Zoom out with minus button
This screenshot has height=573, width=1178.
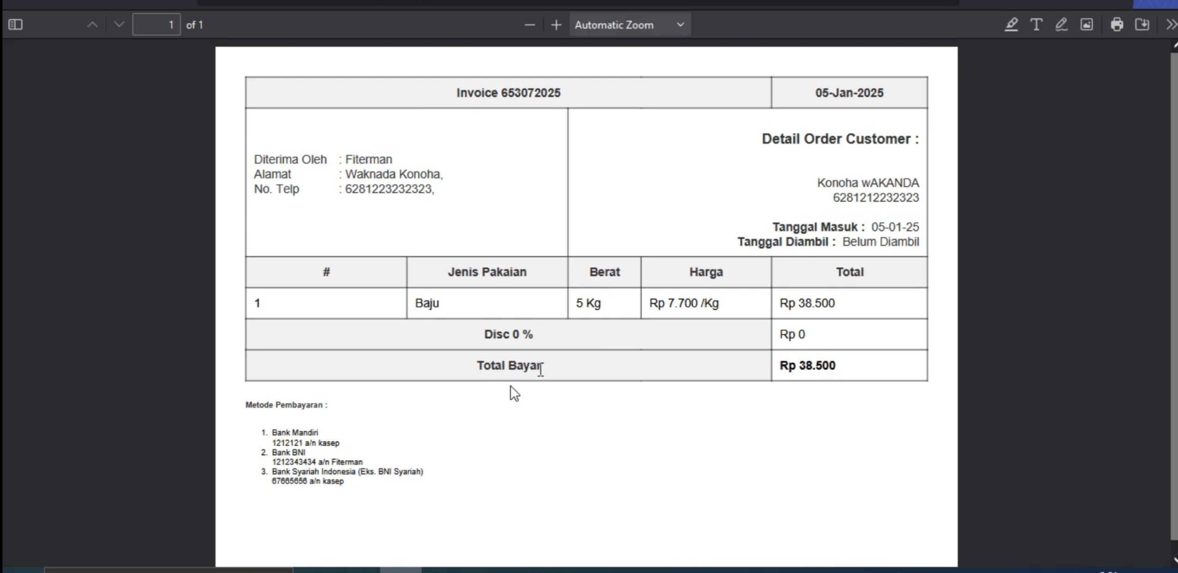(x=530, y=25)
